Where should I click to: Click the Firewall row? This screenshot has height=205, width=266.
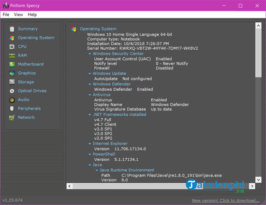tap(133, 68)
